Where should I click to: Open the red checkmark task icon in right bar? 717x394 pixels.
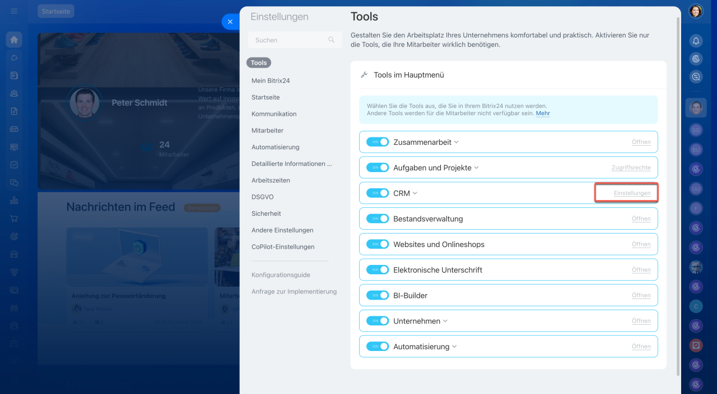(x=696, y=345)
